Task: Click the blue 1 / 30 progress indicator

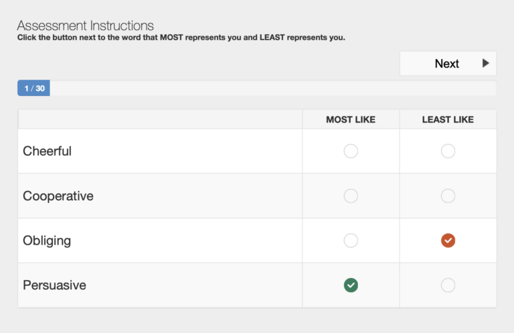Action: pyautogui.click(x=34, y=88)
